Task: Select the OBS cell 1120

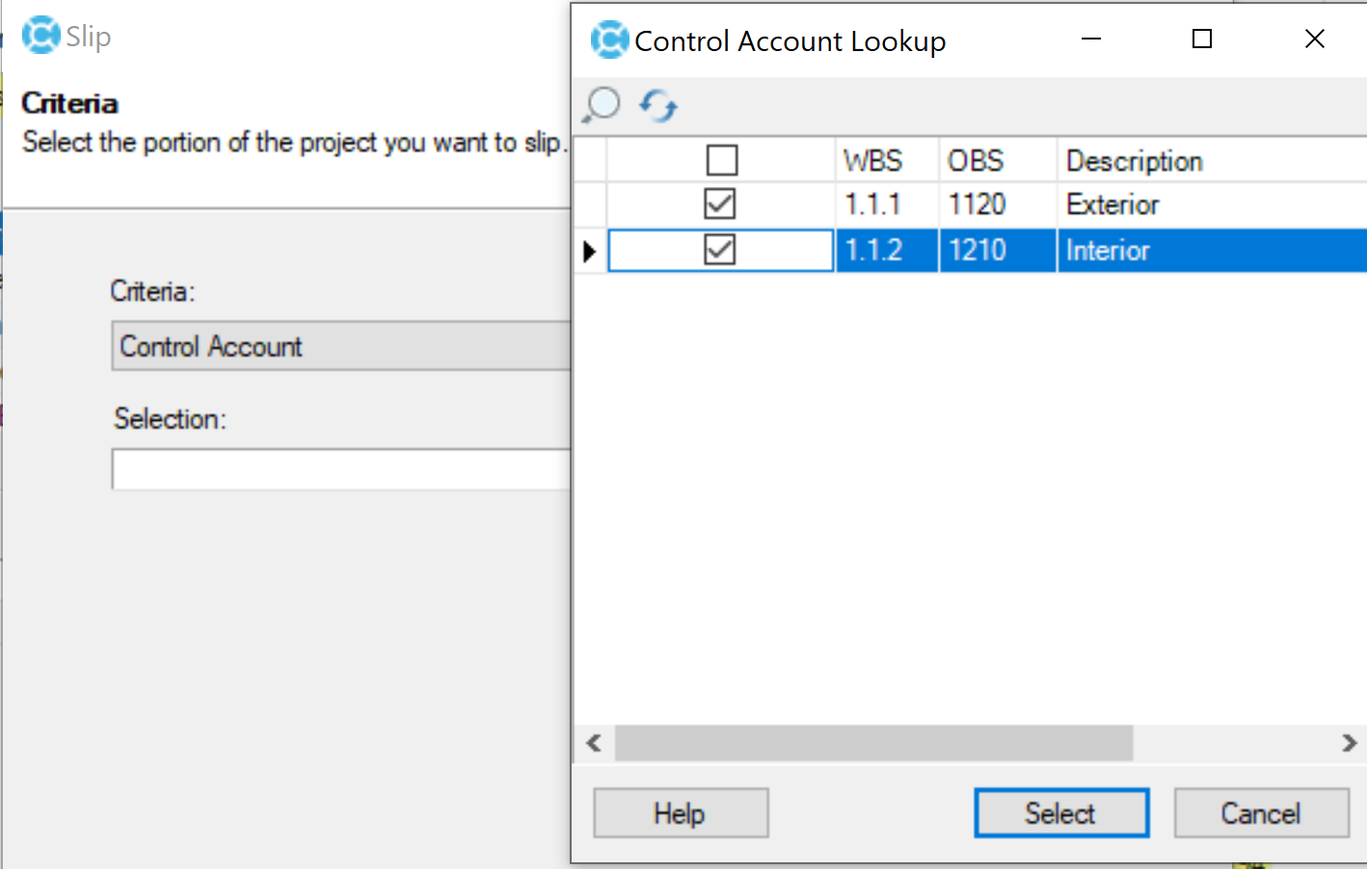Action: (x=998, y=204)
